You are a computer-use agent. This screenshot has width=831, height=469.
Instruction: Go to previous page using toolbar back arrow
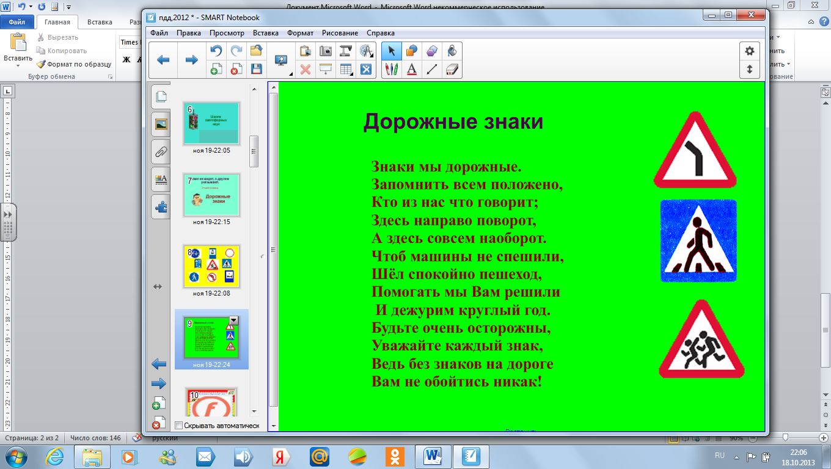[163, 60]
